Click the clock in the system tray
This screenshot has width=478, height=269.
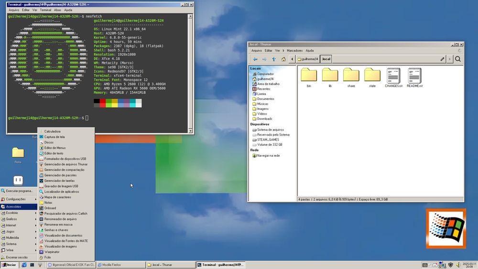469,265
